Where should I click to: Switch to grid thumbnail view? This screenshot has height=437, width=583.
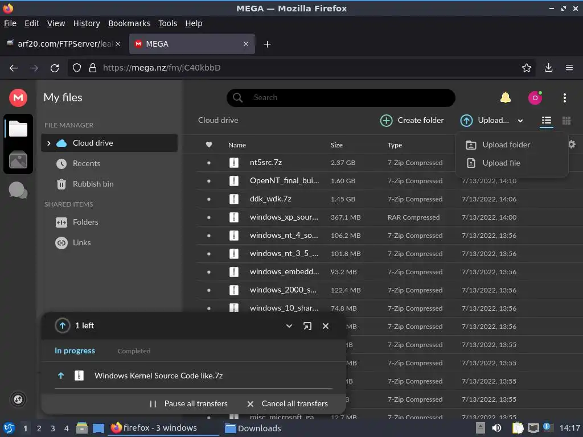(566, 121)
